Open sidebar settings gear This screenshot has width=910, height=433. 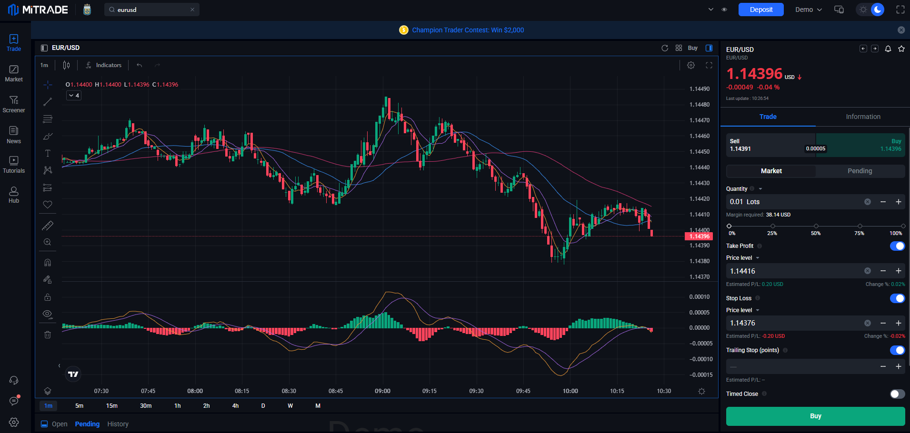tap(14, 422)
